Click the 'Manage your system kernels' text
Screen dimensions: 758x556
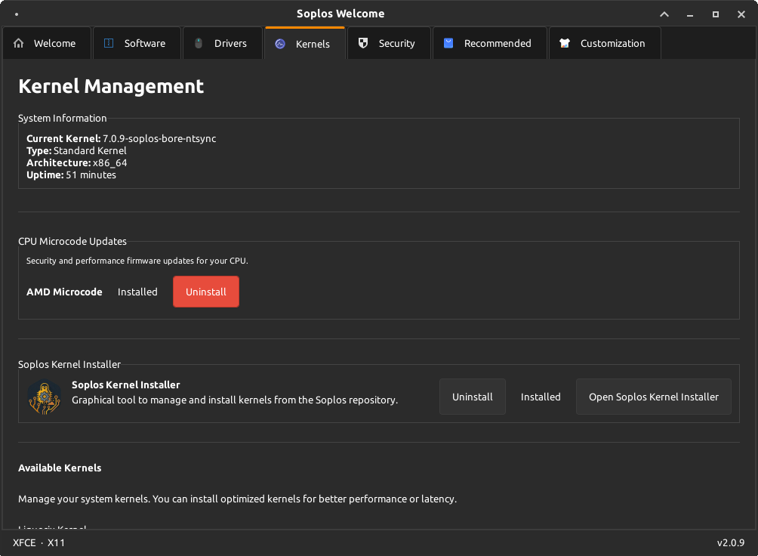coord(237,499)
